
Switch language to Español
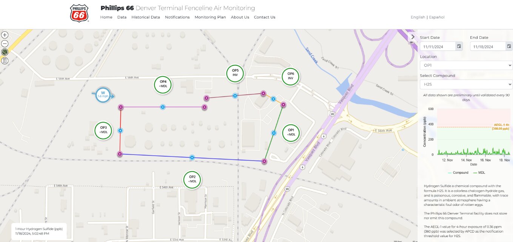437,17
